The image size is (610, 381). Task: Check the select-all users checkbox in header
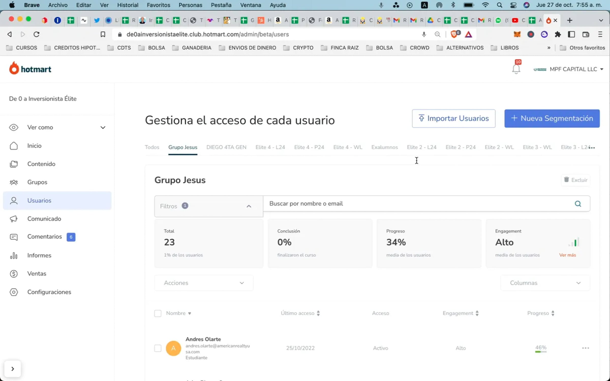(158, 313)
